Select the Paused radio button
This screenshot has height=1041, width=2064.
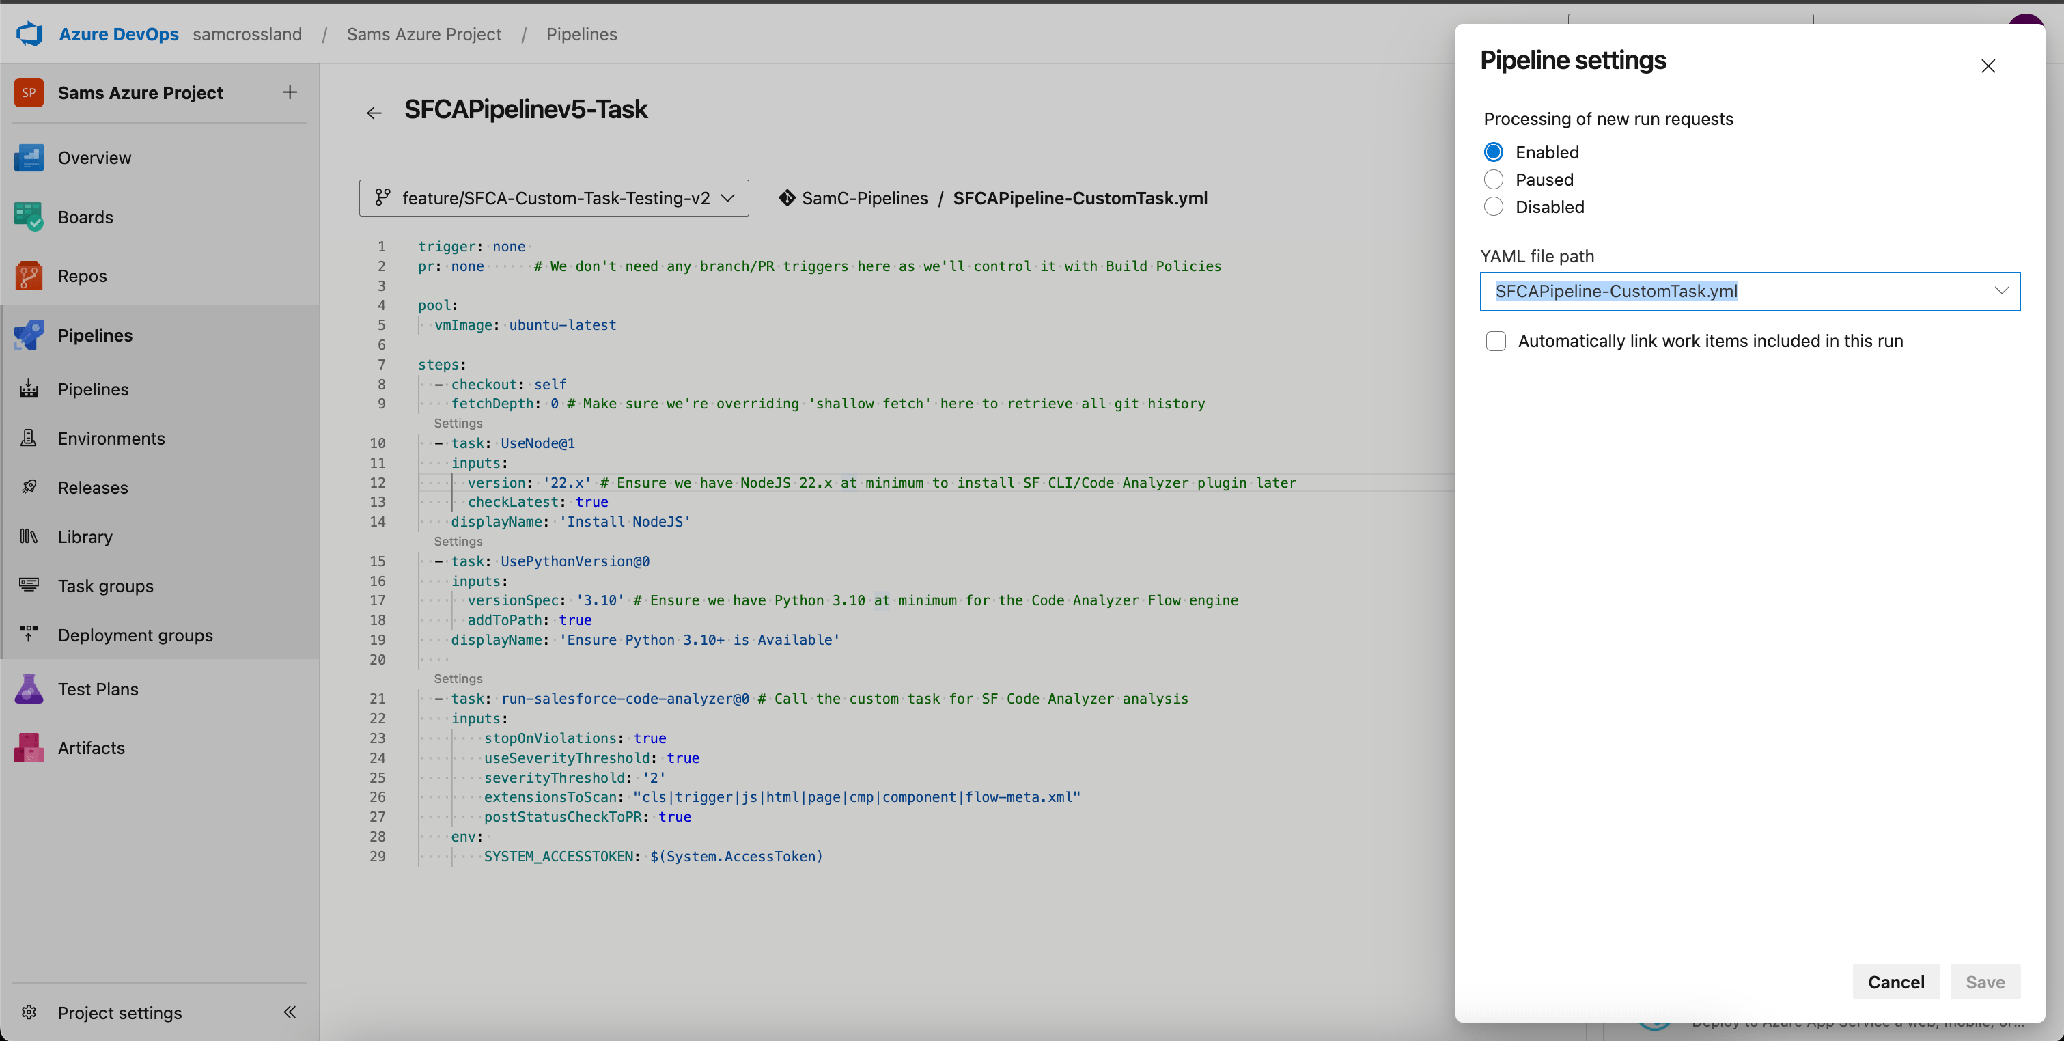(x=1494, y=180)
